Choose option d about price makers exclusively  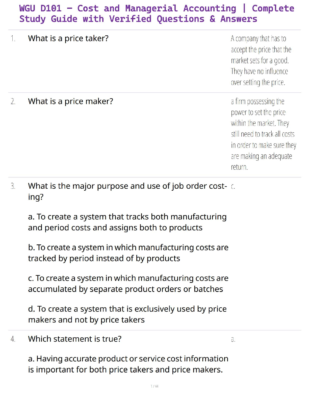(127, 314)
